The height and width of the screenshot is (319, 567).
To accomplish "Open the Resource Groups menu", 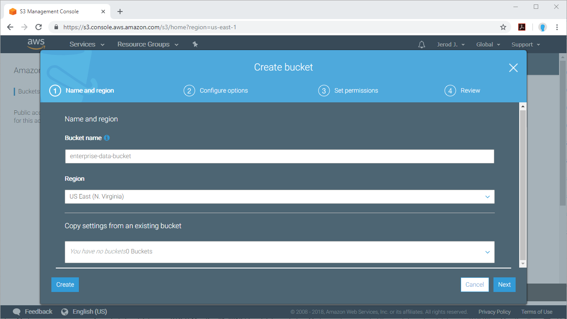I will pyautogui.click(x=148, y=44).
